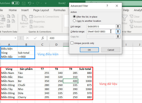Collapse dialog using List range selector arrow
The width and height of the screenshot is (142, 103).
point(118,26)
